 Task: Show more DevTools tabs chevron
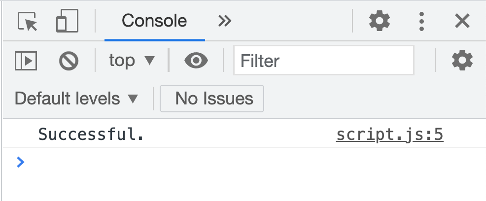(225, 21)
